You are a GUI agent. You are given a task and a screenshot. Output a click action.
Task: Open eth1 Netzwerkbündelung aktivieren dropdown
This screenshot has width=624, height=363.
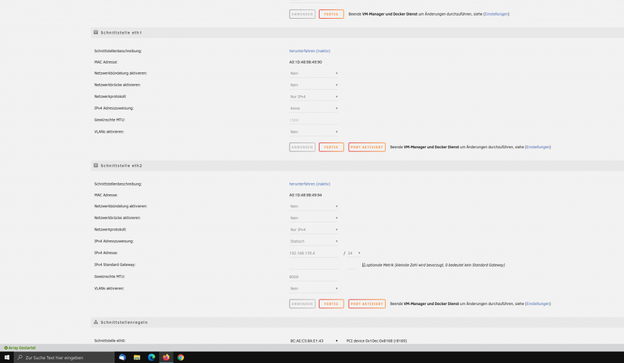(314, 73)
